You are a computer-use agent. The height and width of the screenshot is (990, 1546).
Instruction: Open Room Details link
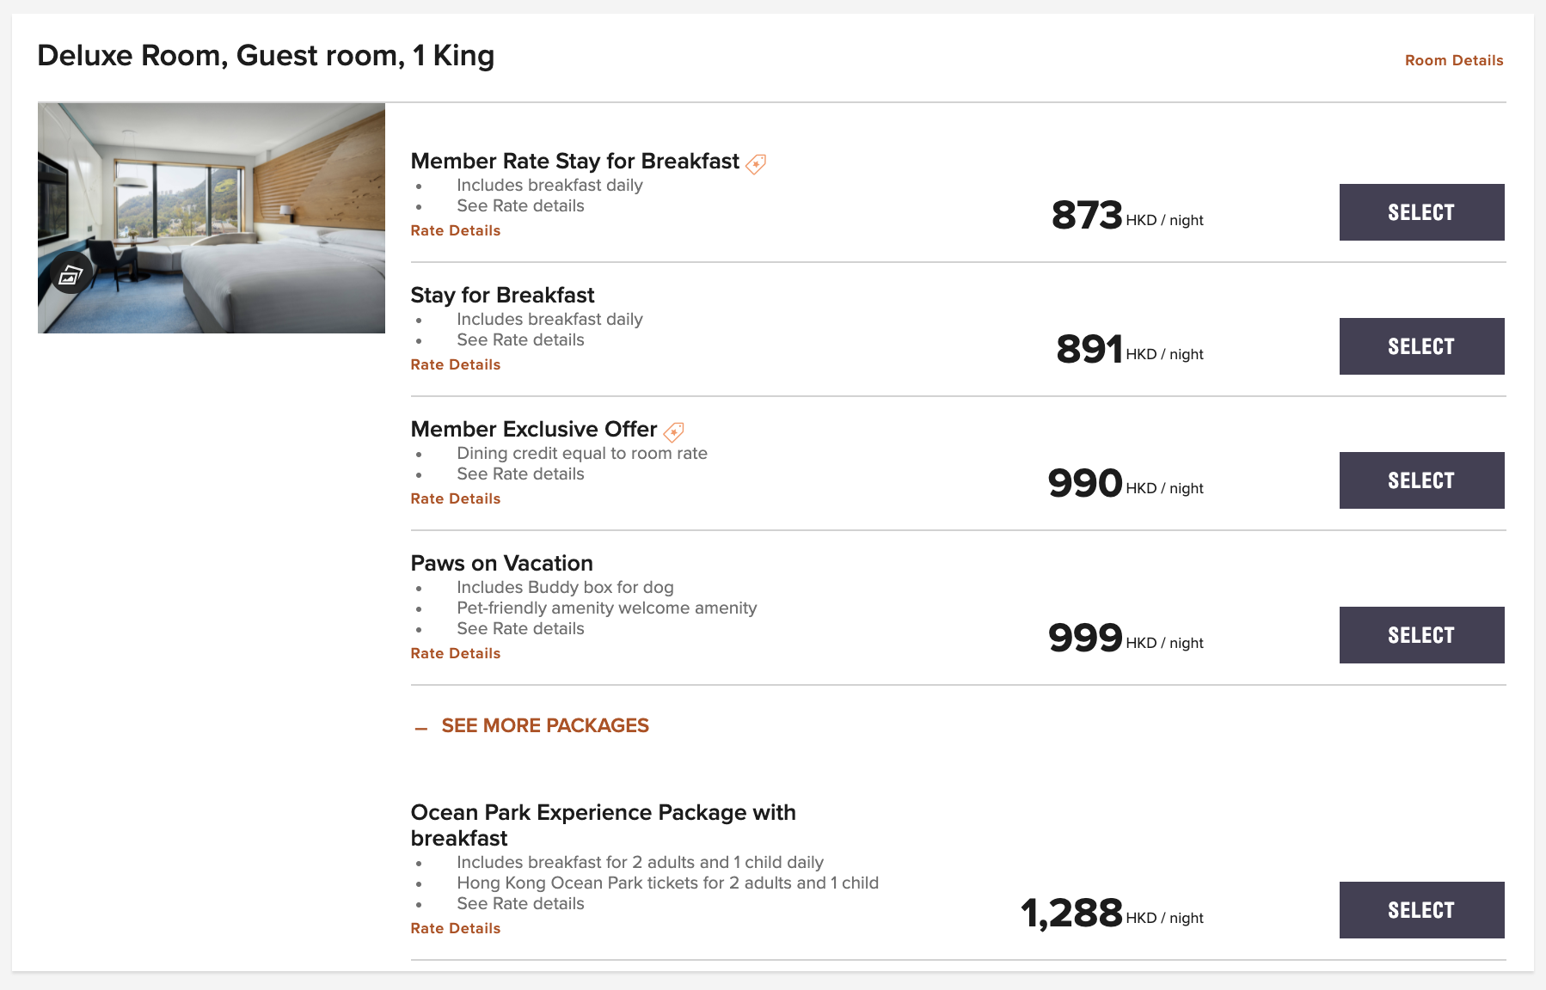pyautogui.click(x=1453, y=60)
